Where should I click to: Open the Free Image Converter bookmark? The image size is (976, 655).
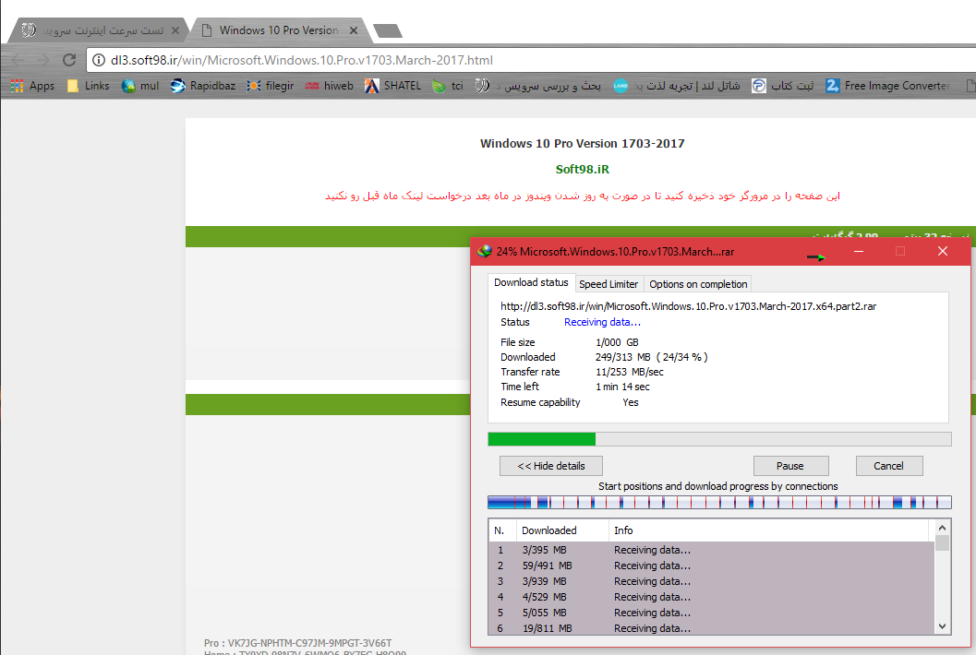887,86
